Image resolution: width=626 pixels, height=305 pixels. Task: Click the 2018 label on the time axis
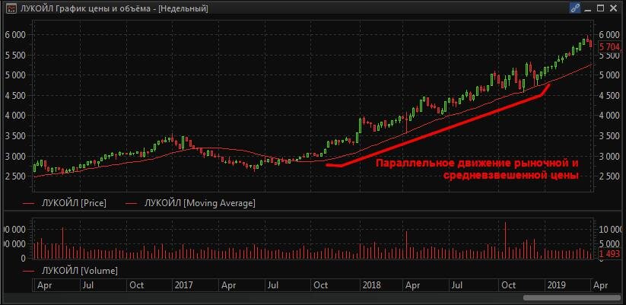(371, 285)
